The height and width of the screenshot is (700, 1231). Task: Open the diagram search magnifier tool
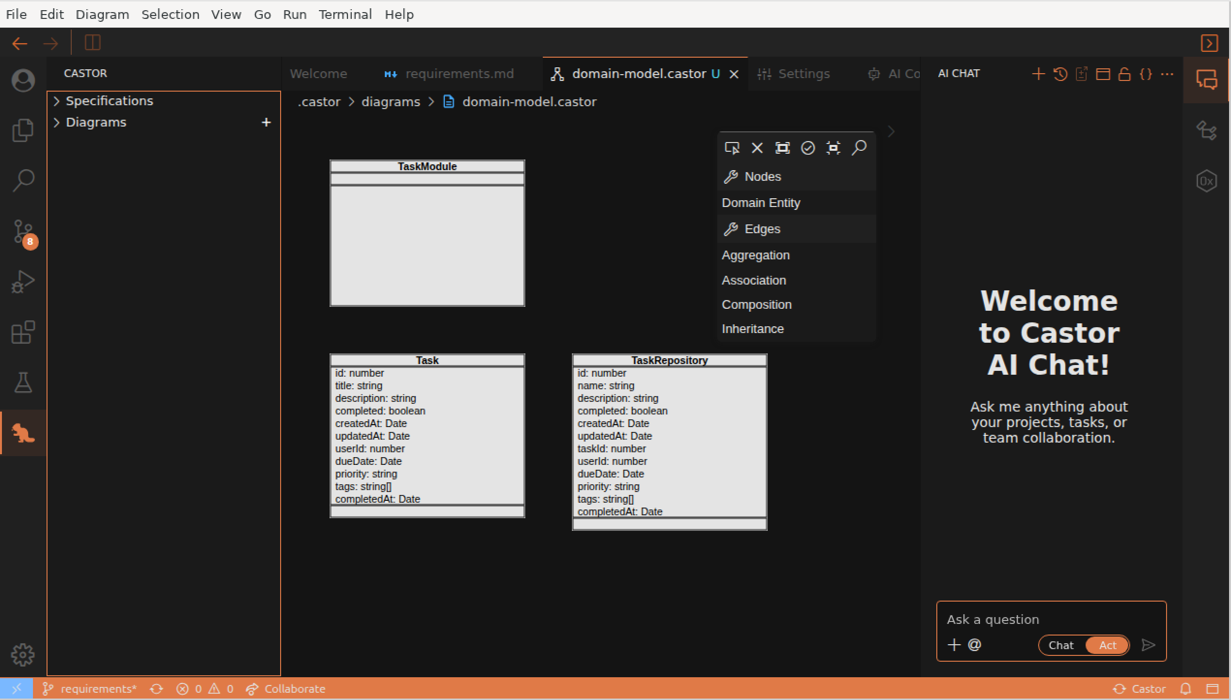tap(859, 148)
